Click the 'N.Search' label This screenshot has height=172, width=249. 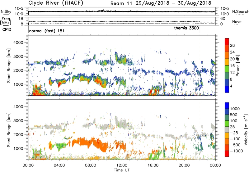pos(240,11)
